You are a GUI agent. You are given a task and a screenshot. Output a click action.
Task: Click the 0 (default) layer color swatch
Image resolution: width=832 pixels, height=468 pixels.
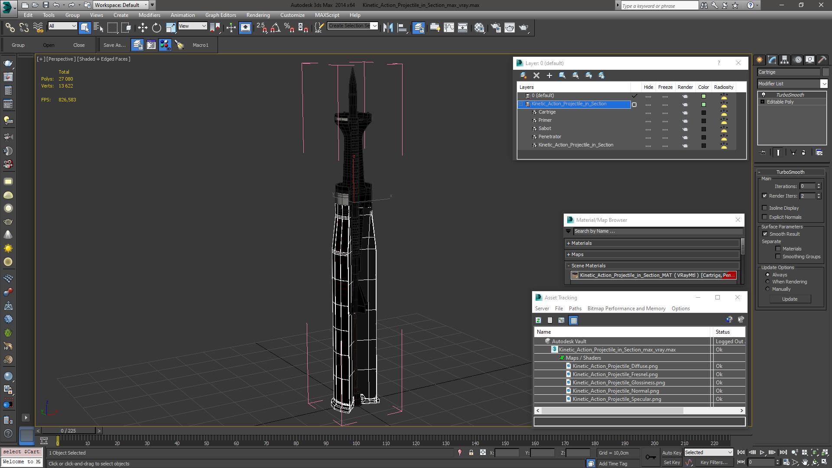click(x=703, y=96)
